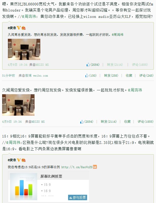Image resolution: width=156 pixels, height=203 pixels.
Task: Open 评论(1855) below the standalone post
Action: 145,121
